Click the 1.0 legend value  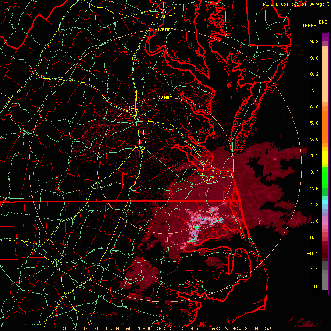point(314,221)
